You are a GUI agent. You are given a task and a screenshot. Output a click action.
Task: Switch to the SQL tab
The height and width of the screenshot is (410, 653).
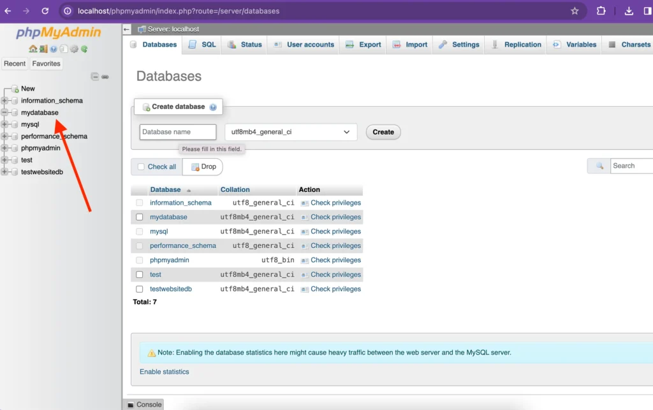202,45
